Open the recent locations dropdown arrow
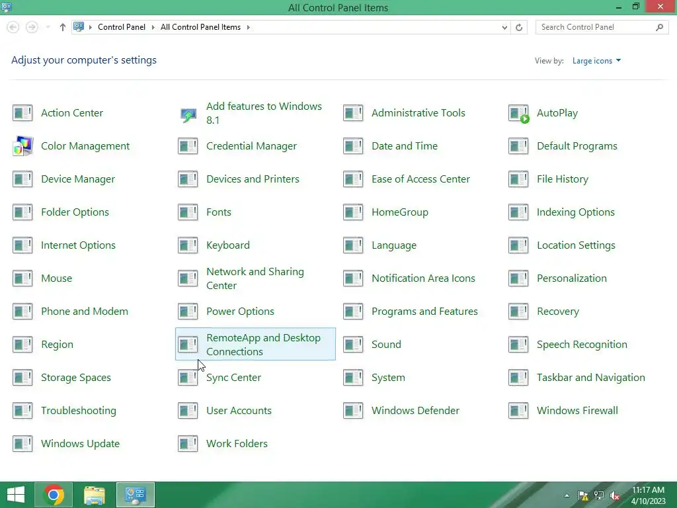Image resolution: width=677 pixels, height=508 pixels. [x=48, y=27]
